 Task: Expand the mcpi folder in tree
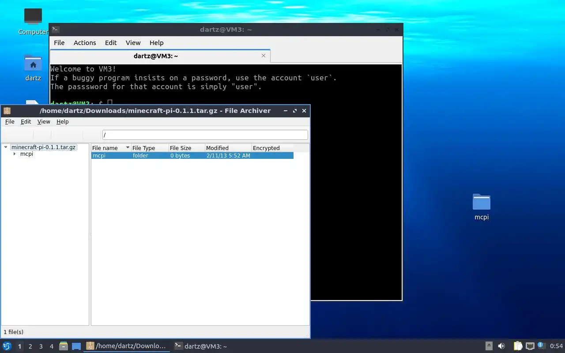click(x=15, y=154)
